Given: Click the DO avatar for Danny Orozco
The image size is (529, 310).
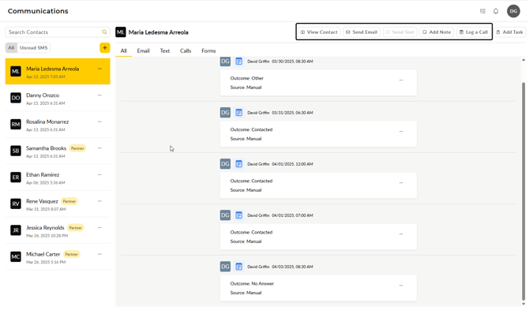Looking at the screenshot, I should coord(16,98).
